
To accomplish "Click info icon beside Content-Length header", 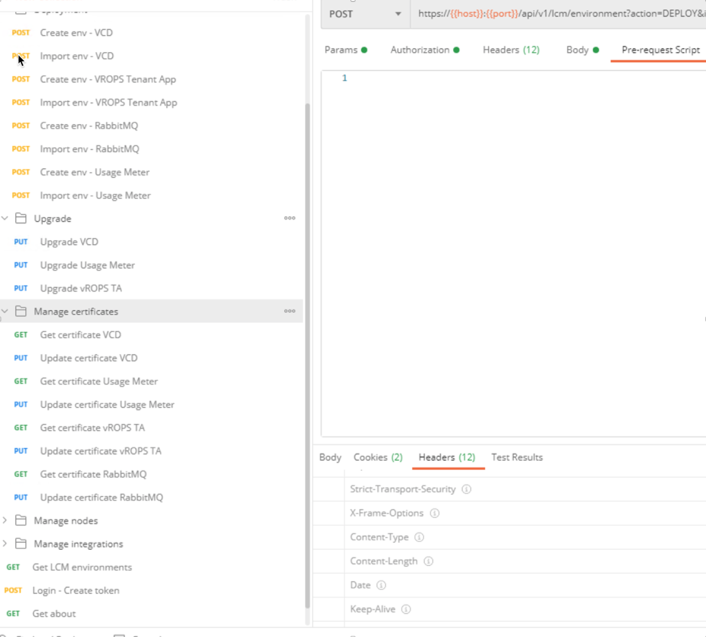I will [428, 561].
